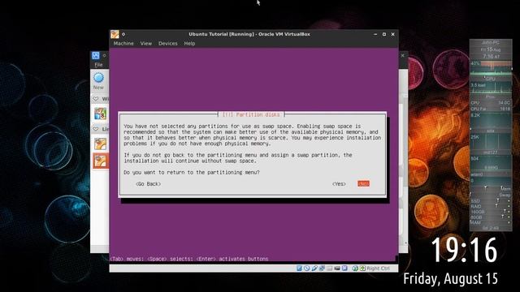
Task: Click the New machine icon in Manager
Action: click(98, 80)
